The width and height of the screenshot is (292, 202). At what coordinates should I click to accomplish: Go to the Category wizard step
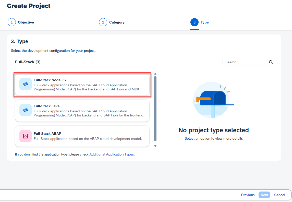(x=117, y=22)
